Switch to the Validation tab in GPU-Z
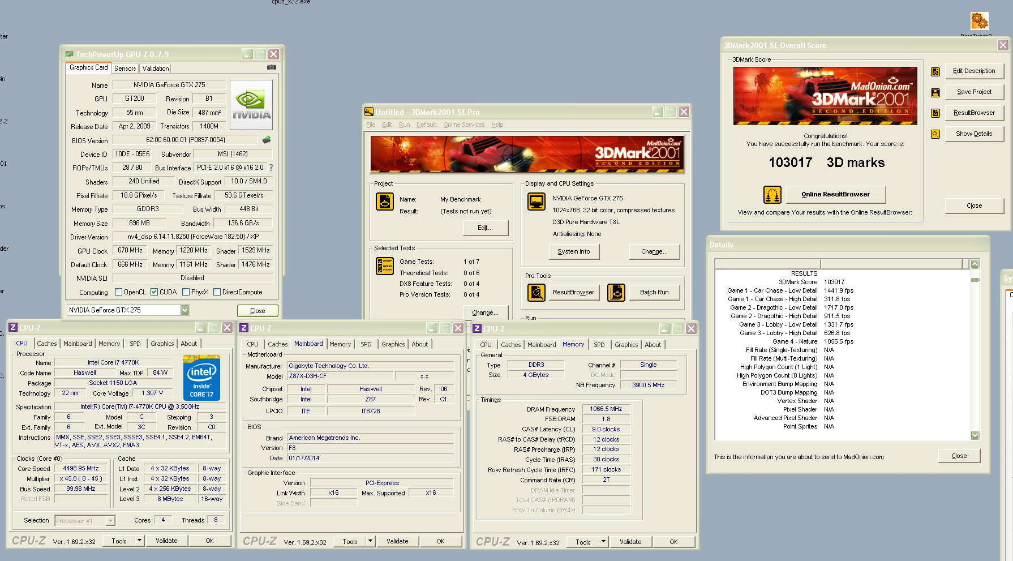Viewport: 1013px width, 561px height. [x=156, y=68]
